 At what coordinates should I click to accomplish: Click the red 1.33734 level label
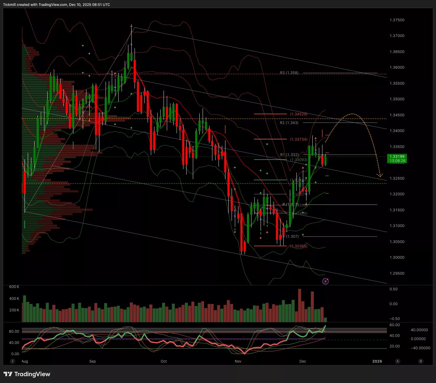[298, 139]
